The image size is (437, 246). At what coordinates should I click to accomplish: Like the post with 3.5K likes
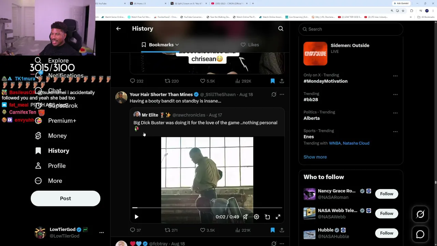point(207,230)
